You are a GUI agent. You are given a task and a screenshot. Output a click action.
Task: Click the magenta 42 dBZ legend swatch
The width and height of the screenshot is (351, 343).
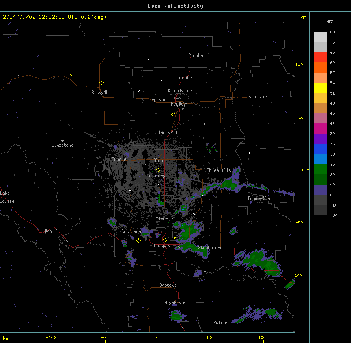pyautogui.click(x=320, y=128)
